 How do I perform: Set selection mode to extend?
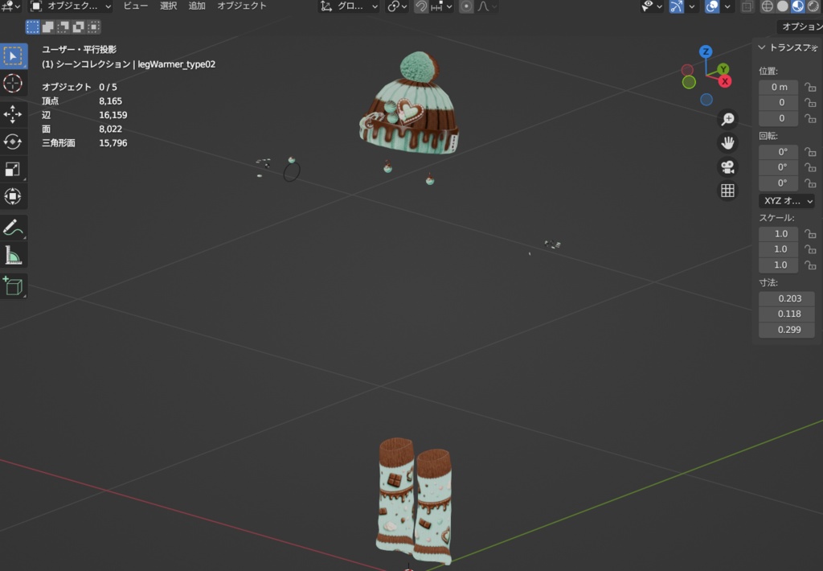click(x=47, y=27)
